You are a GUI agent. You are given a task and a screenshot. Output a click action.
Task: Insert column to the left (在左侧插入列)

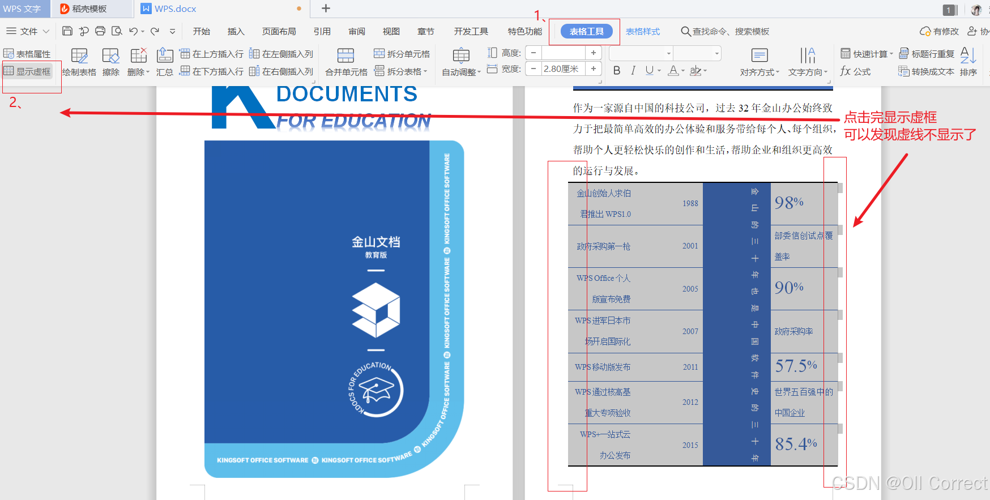281,54
